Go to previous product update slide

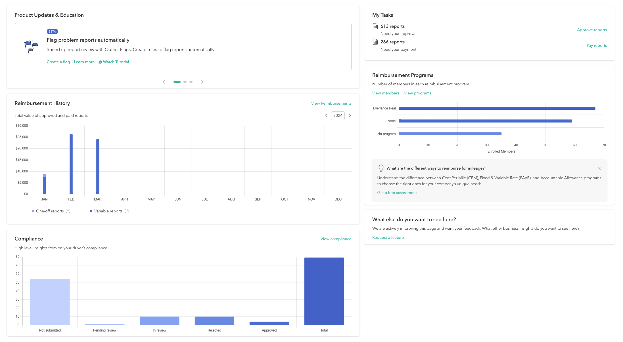tap(164, 82)
